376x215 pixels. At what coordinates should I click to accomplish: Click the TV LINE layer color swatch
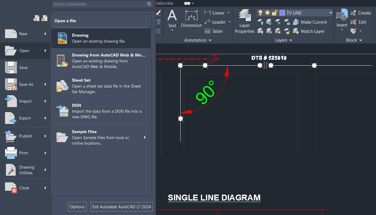282,13
